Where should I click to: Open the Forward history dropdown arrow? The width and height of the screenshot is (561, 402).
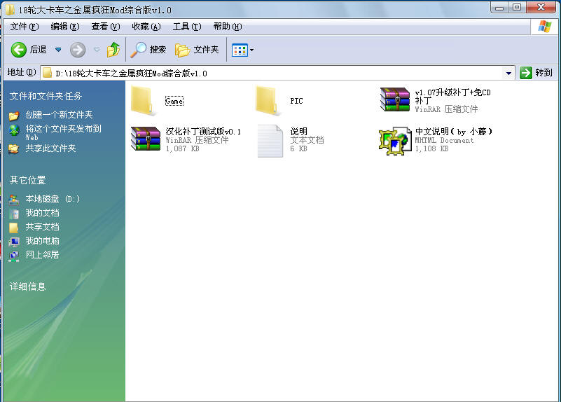[x=97, y=49]
